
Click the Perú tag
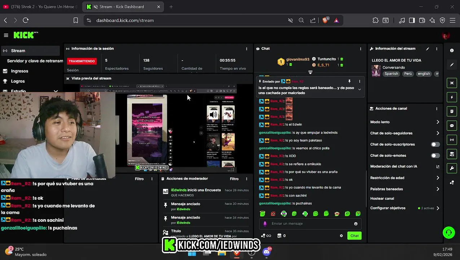[x=408, y=74]
